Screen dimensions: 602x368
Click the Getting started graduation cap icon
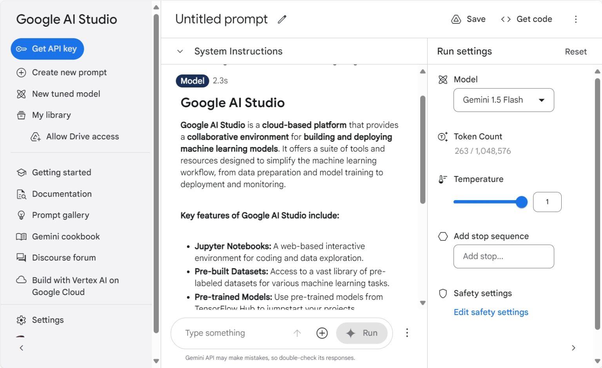pos(21,173)
